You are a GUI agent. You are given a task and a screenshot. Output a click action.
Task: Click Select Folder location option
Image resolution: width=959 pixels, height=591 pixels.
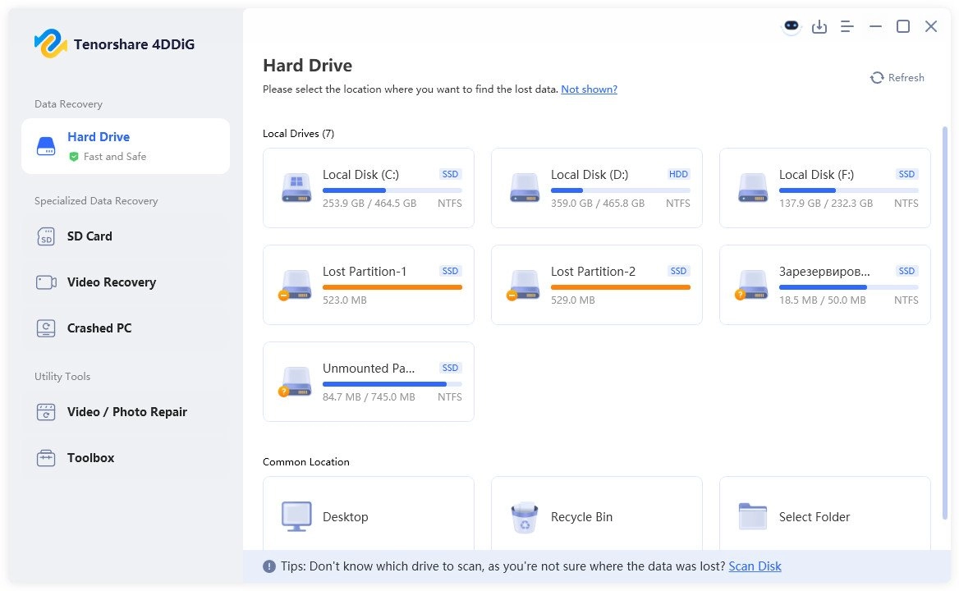pos(824,516)
